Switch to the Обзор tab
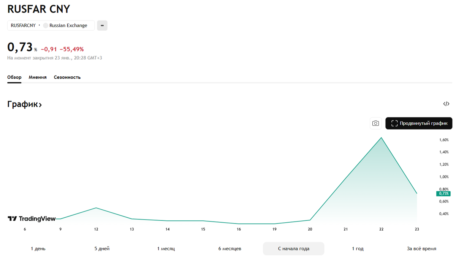 (14, 77)
